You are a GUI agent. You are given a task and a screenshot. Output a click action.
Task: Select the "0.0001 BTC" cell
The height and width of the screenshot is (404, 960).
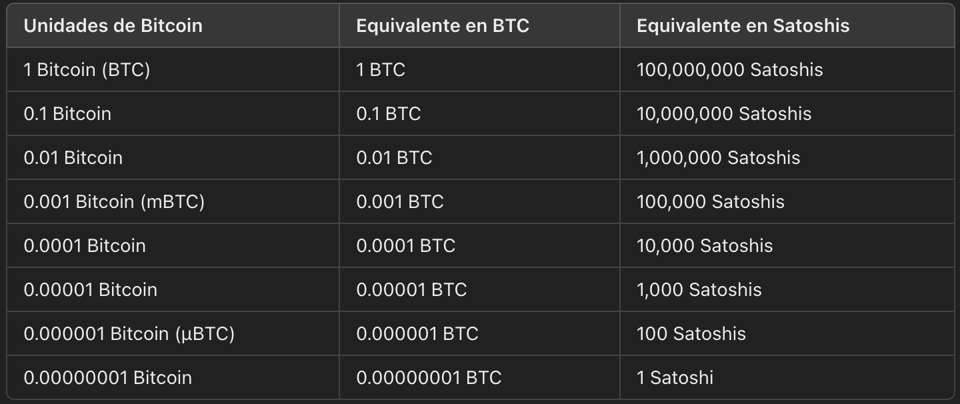[x=405, y=246]
